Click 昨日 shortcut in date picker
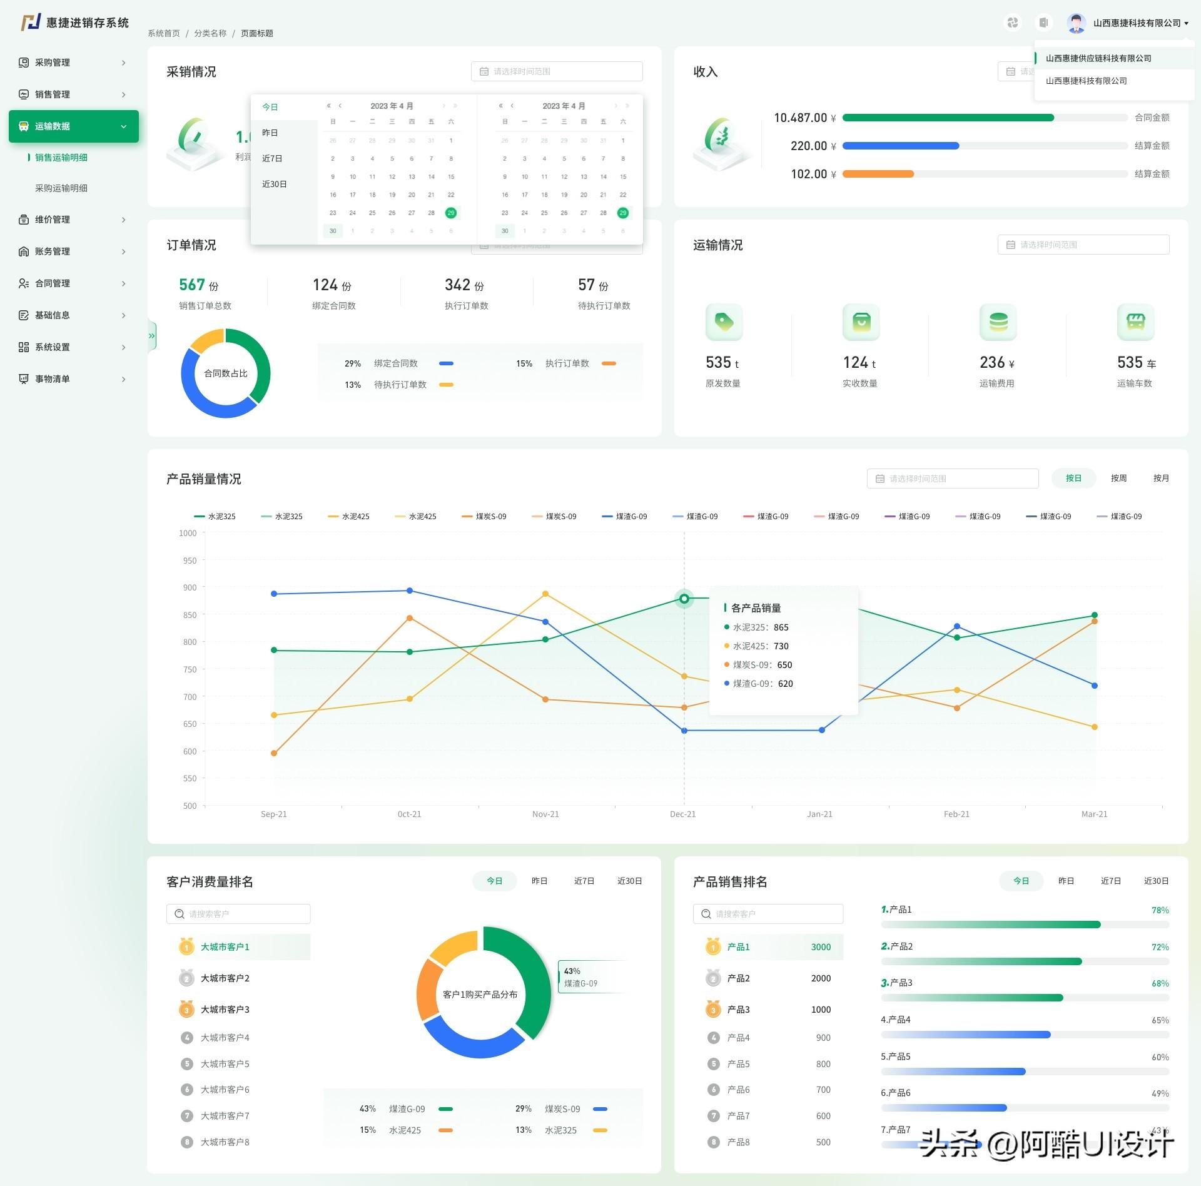The height and width of the screenshot is (1186, 1201). pos(270,133)
